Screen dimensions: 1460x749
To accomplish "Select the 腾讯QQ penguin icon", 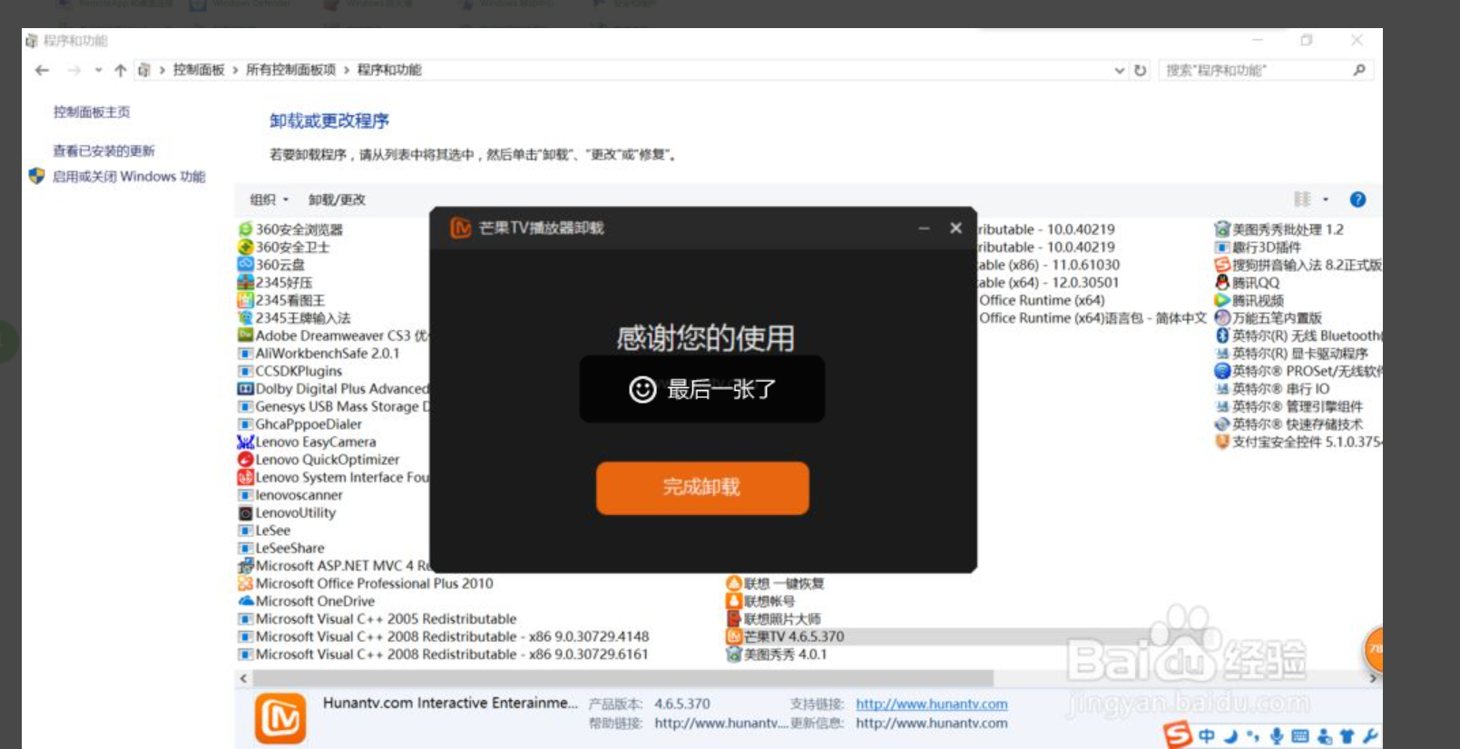I will coord(1222,282).
